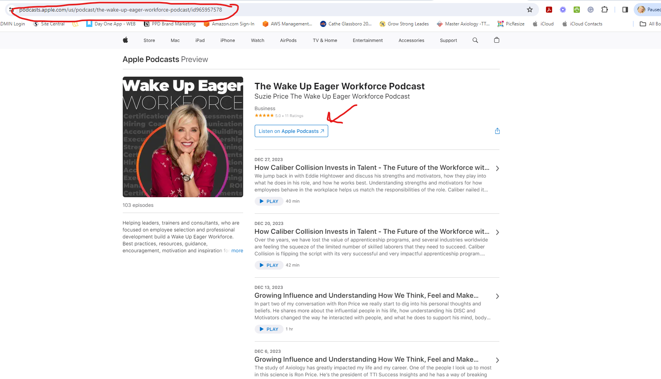Open the Support menu item
Viewport: 661px width, 379px height.
click(449, 40)
